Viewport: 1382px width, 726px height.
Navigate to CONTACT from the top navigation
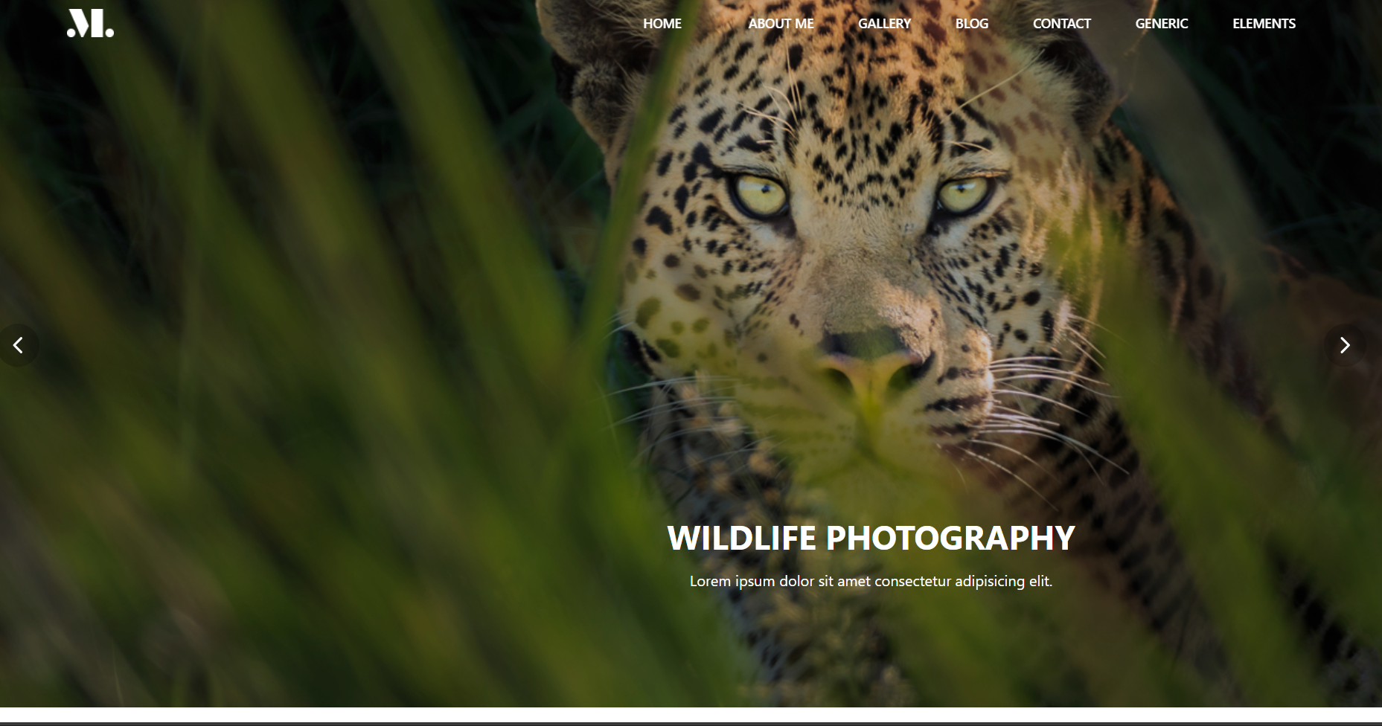tap(1061, 23)
